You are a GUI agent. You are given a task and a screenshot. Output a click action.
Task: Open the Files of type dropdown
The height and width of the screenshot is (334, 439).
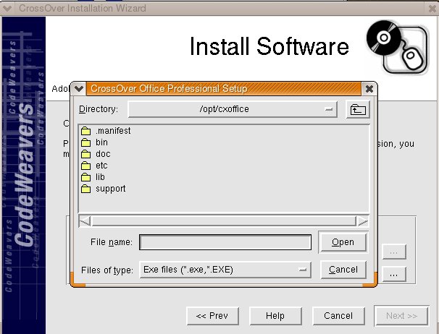(304, 270)
